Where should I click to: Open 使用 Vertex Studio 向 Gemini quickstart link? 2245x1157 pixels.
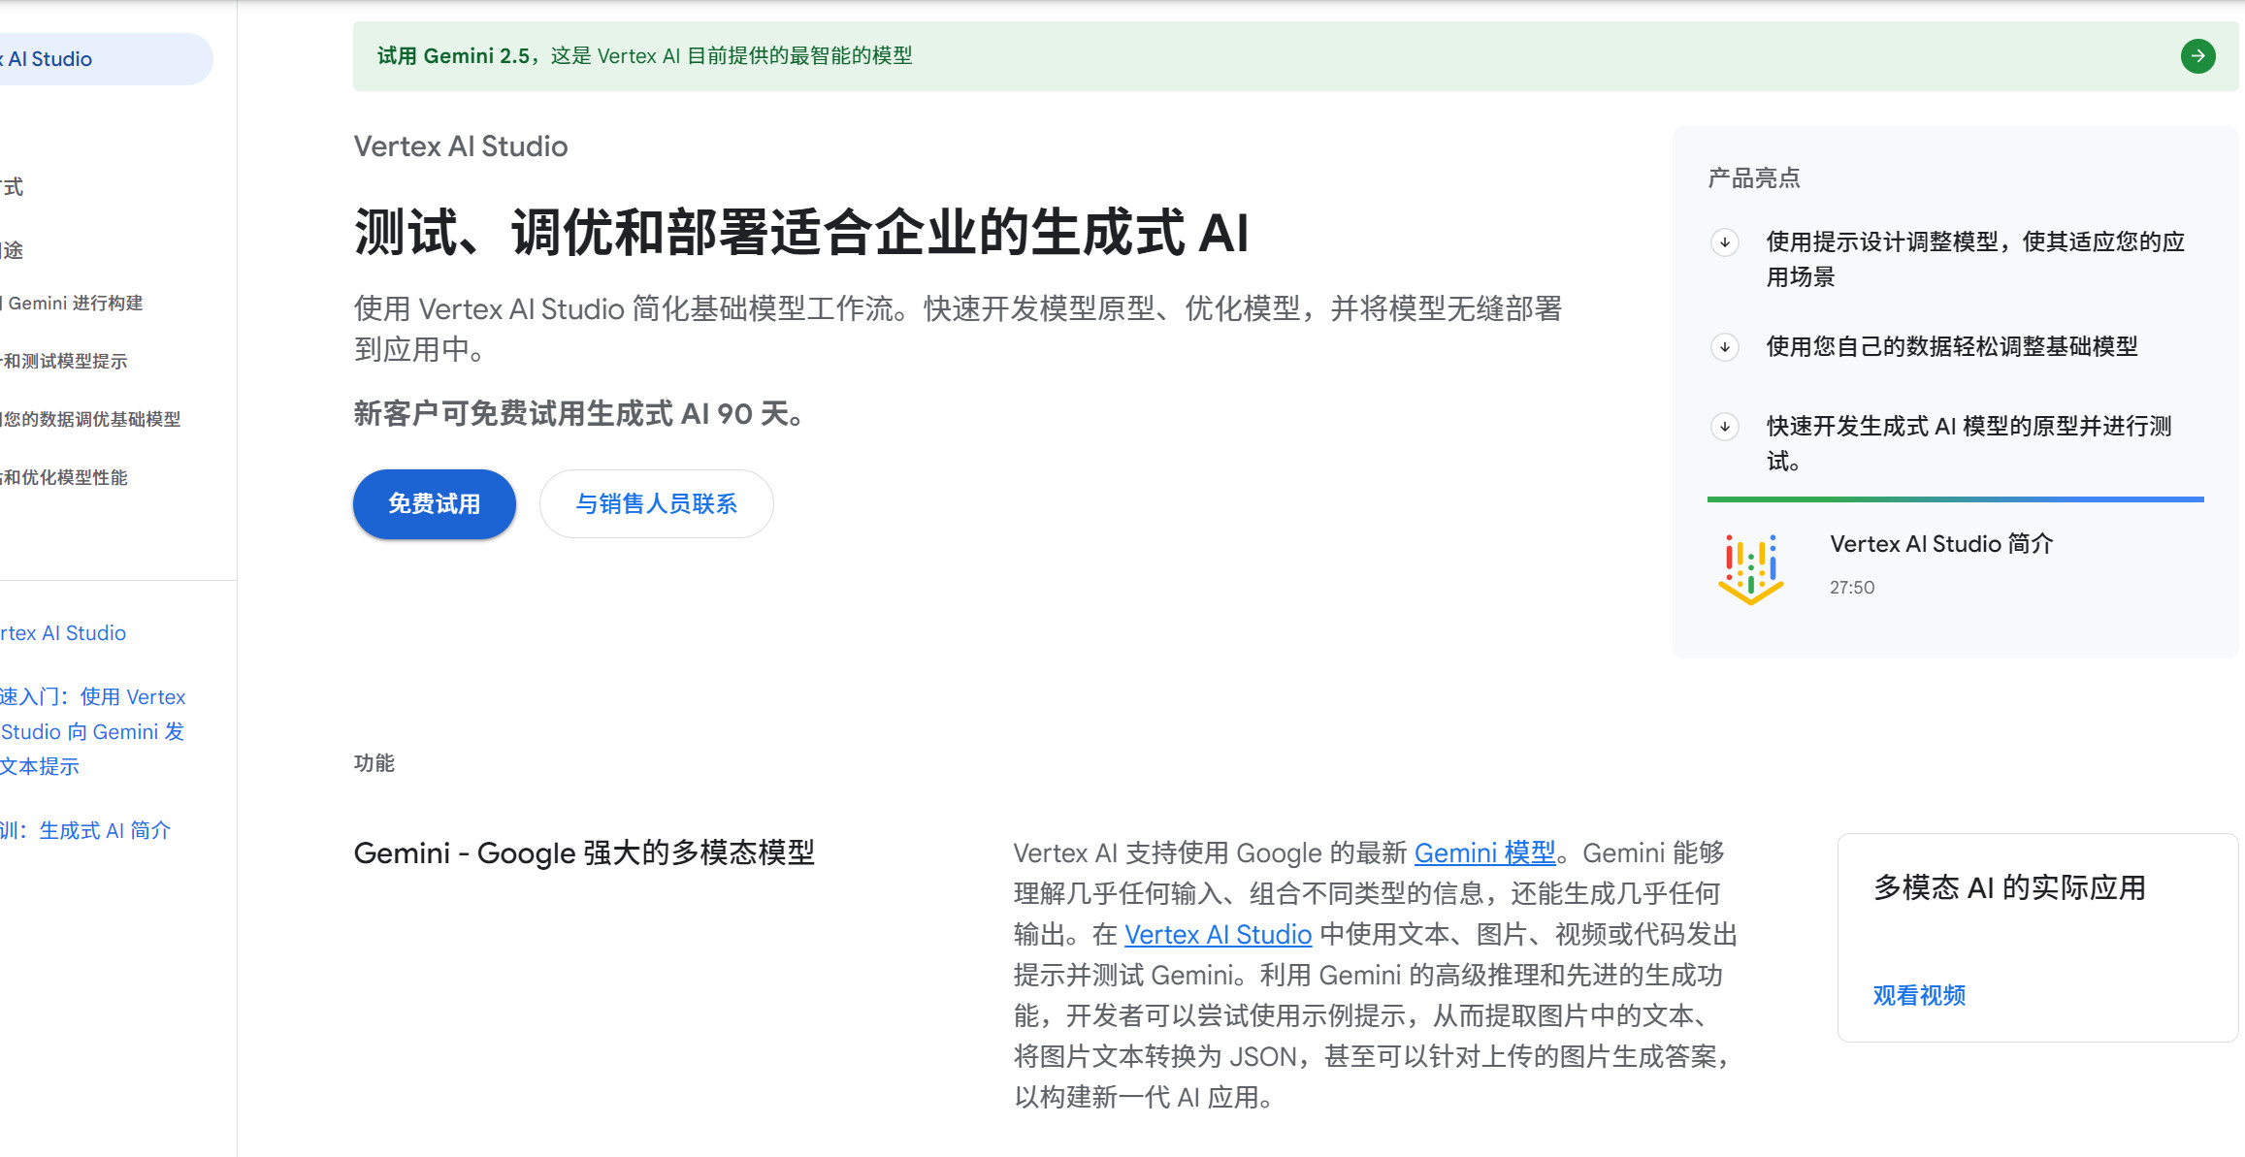coord(92,732)
